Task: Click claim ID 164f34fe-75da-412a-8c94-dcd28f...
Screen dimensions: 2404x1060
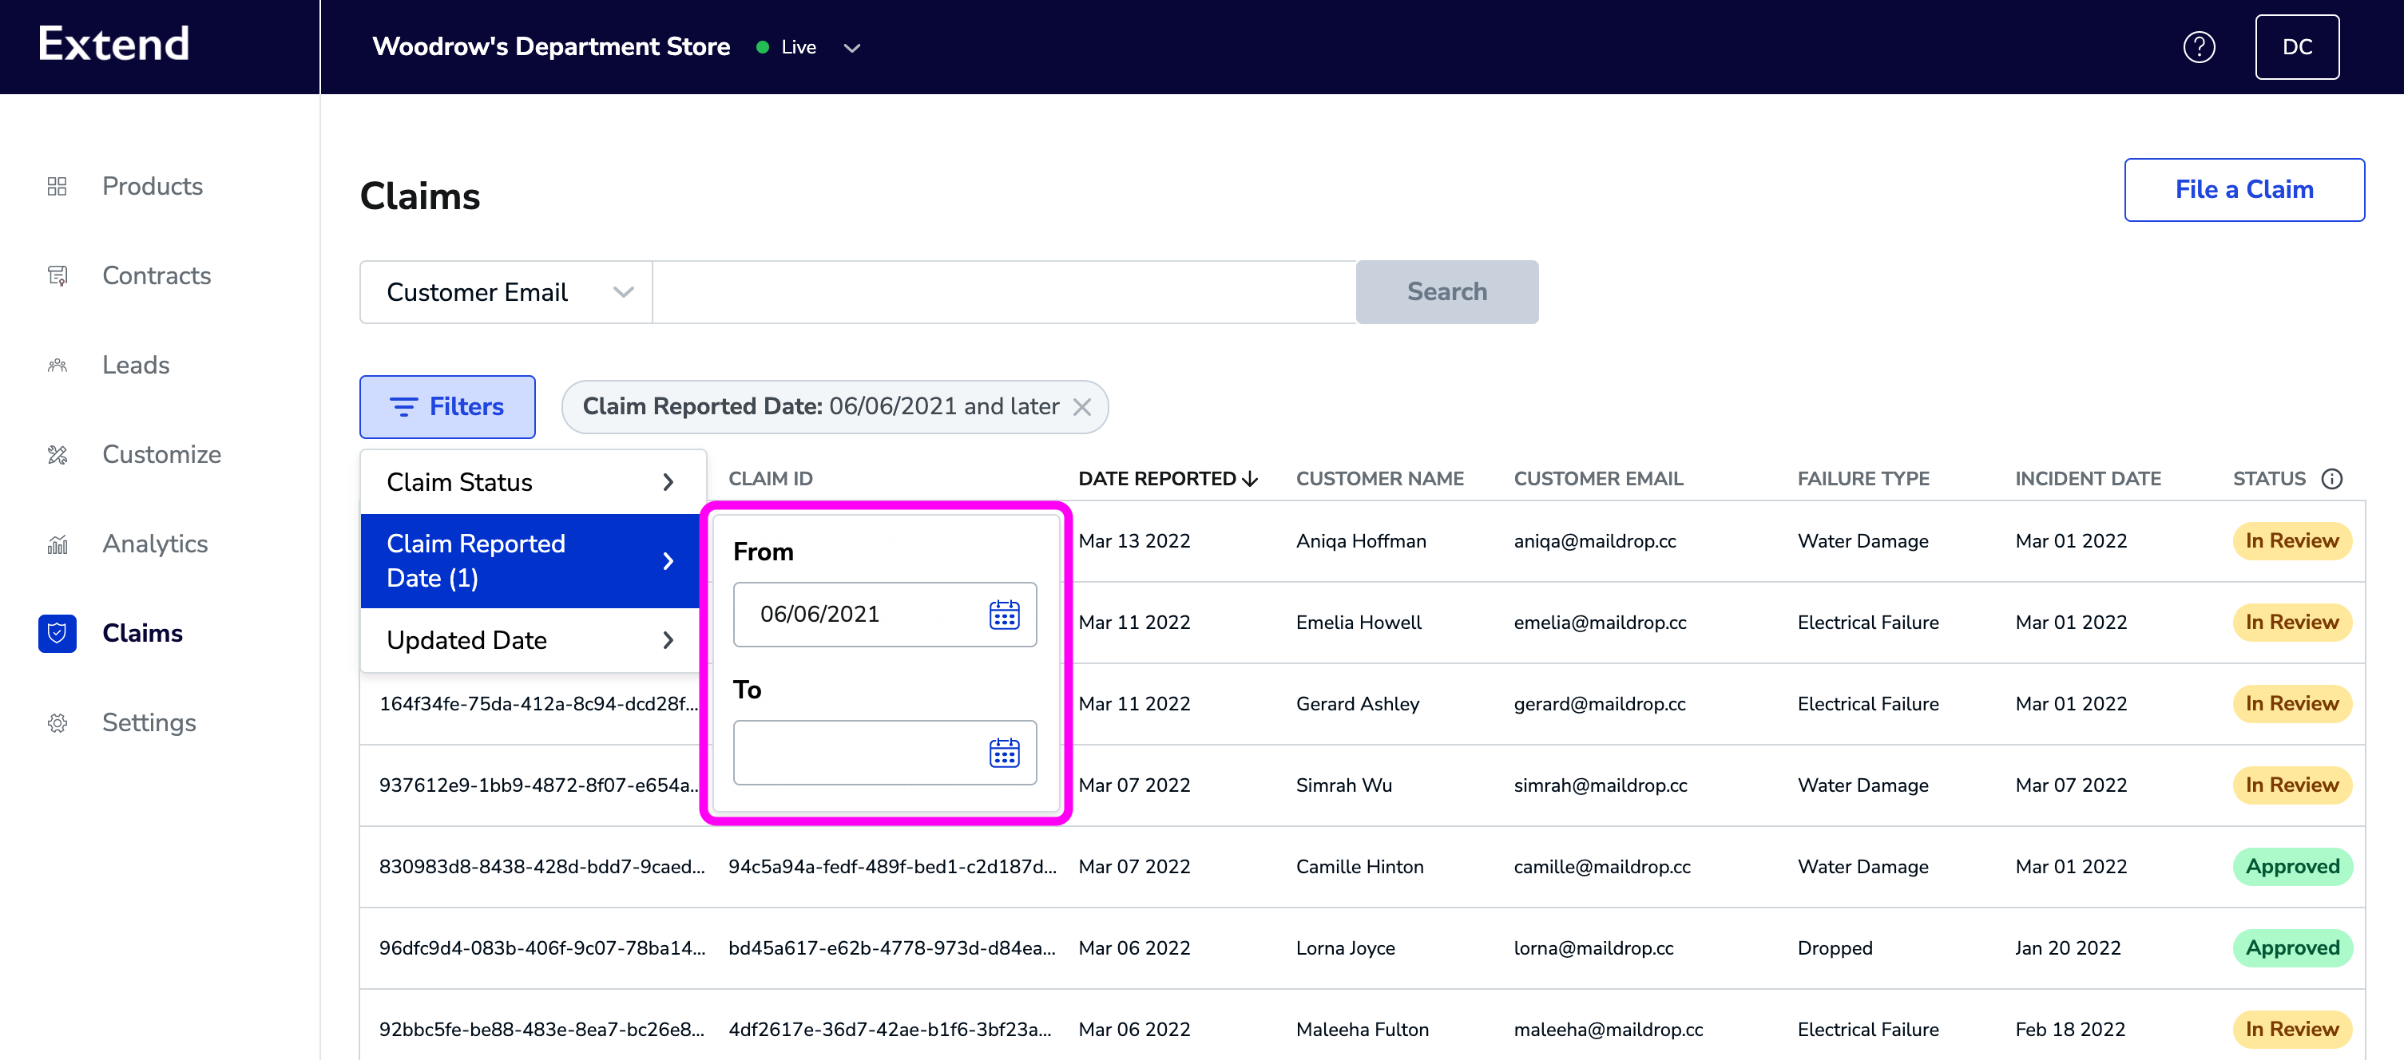Action: [538, 704]
